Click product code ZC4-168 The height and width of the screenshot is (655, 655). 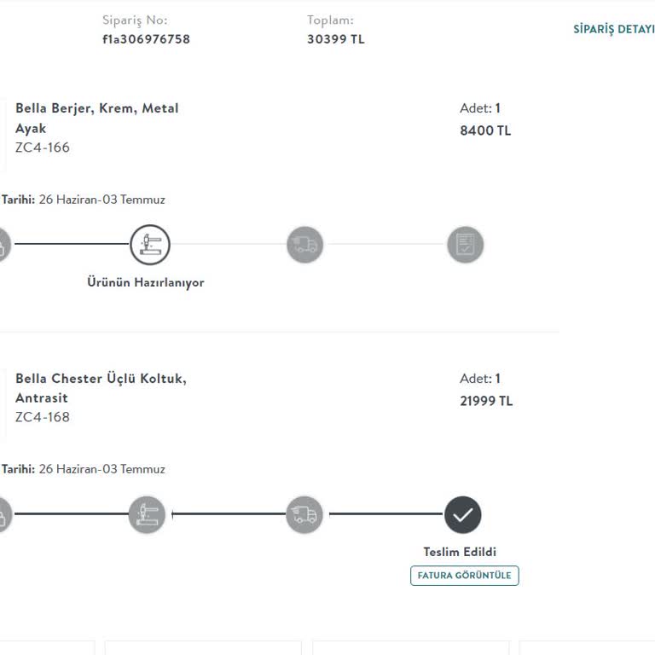(x=43, y=417)
